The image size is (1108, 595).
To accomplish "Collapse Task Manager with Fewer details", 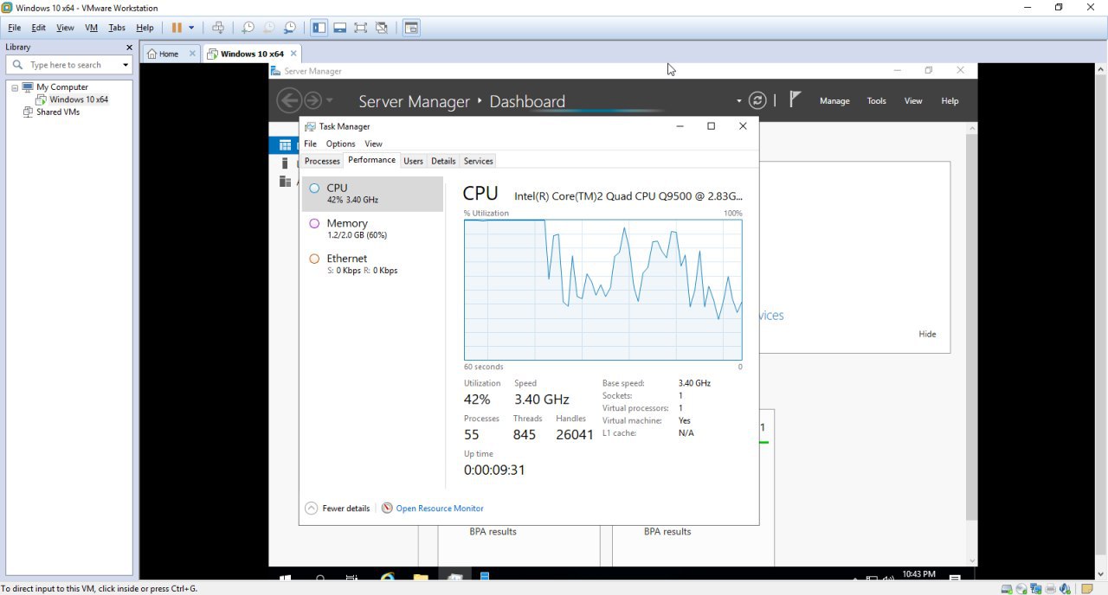I will pos(338,509).
